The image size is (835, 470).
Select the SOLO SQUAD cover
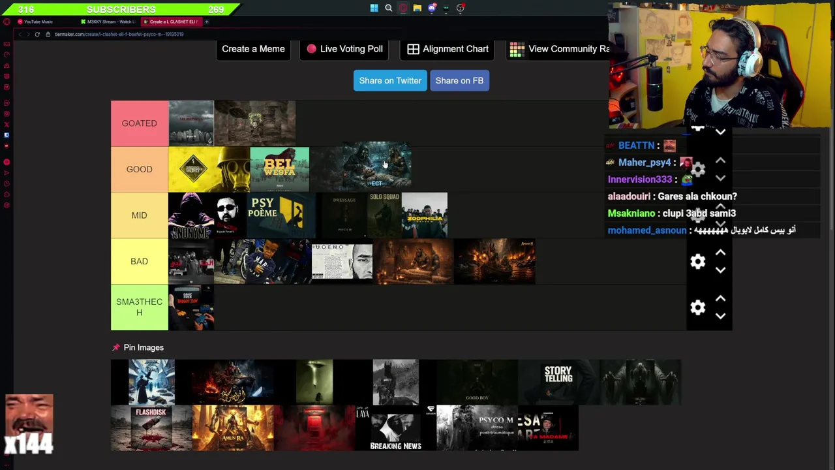[384, 215]
